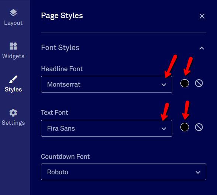Pick the Headline Font black color swatch

[185, 83]
